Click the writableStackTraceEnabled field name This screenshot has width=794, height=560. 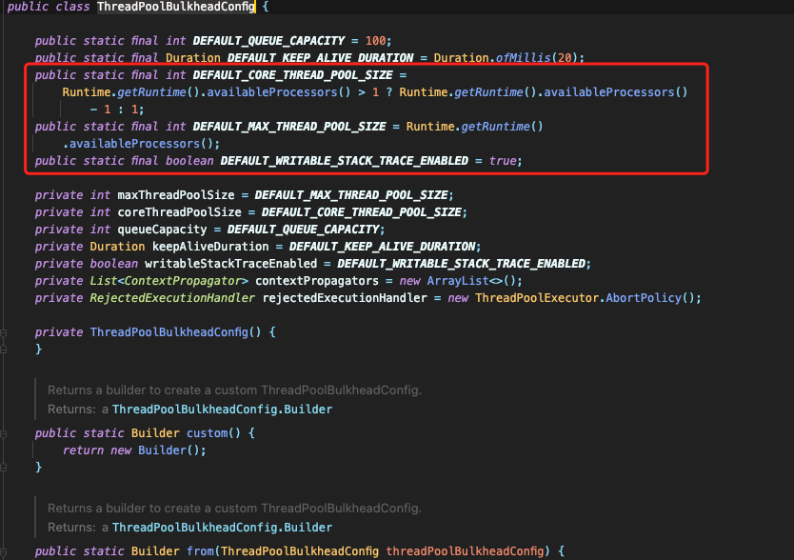(x=231, y=264)
